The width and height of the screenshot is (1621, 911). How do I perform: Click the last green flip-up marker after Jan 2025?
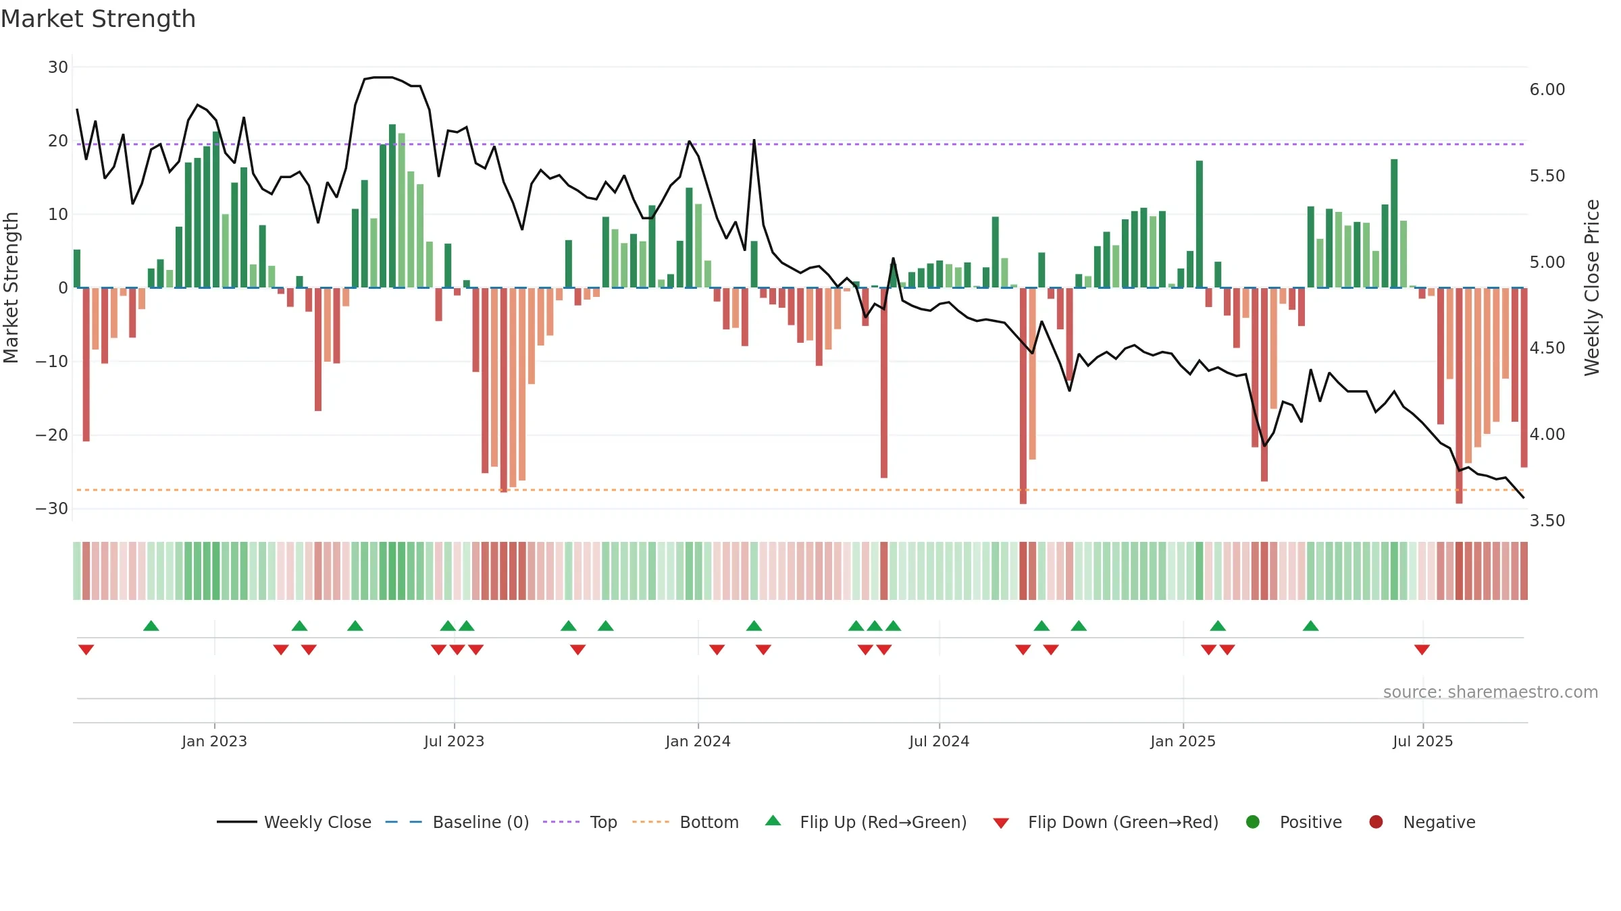click(x=1310, y=626)
